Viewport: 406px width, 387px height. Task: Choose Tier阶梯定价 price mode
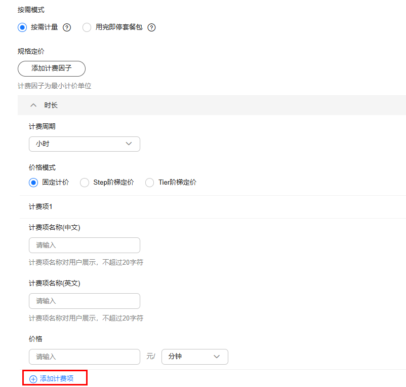pos(150,183)
